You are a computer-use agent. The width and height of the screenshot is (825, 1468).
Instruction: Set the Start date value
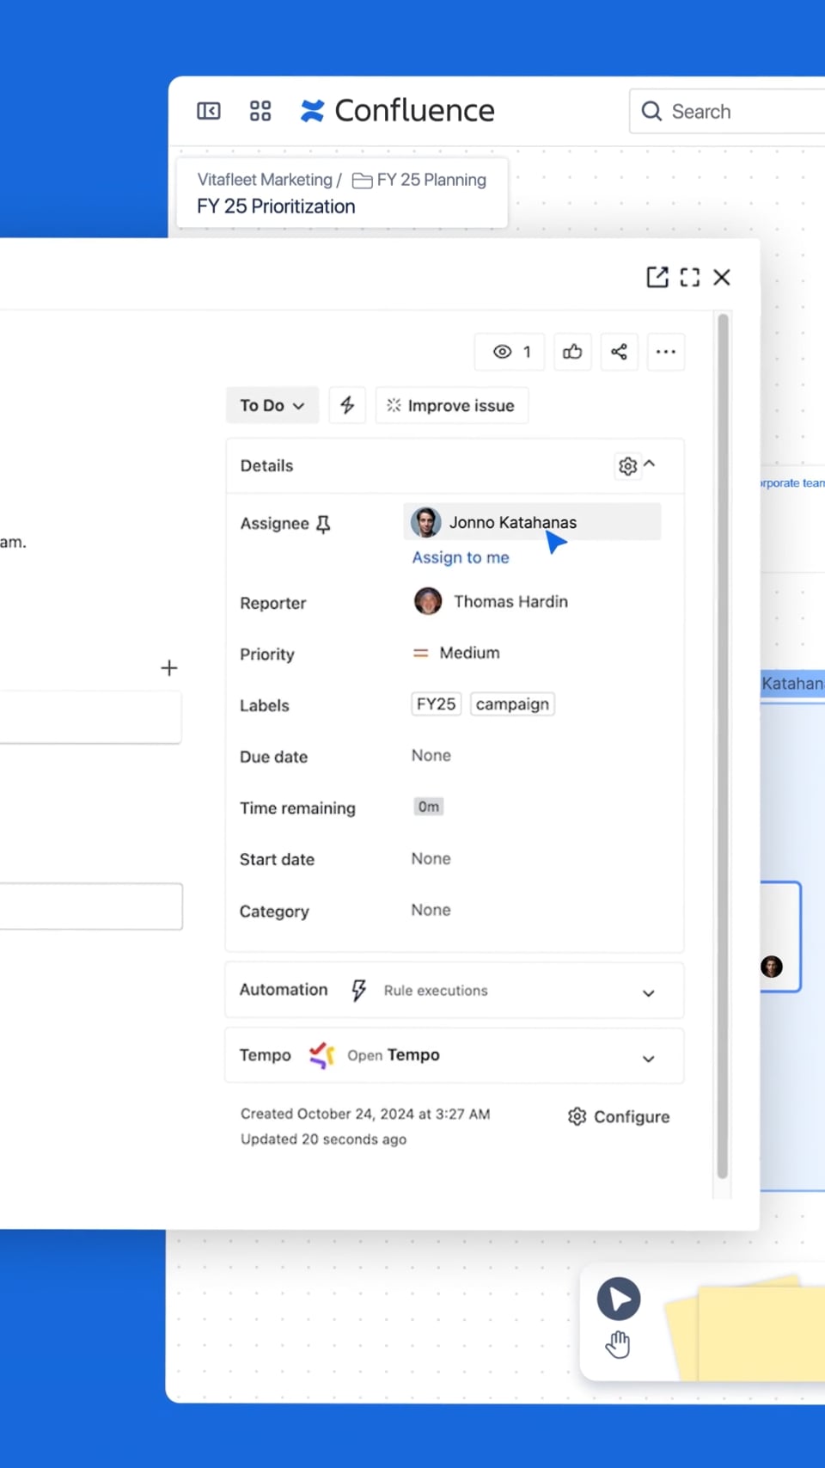pos(431,858)
